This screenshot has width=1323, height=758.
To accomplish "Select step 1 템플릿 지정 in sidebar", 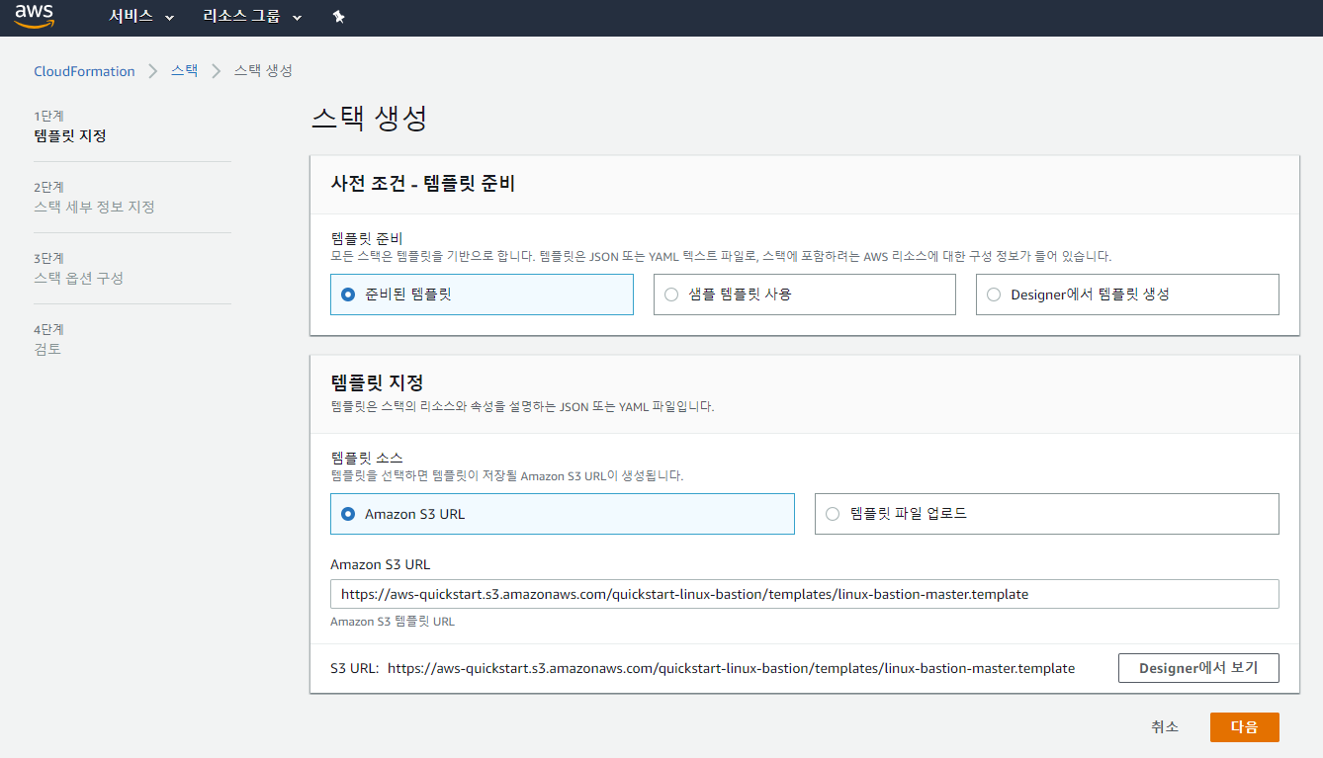I will tap(70, 135).
